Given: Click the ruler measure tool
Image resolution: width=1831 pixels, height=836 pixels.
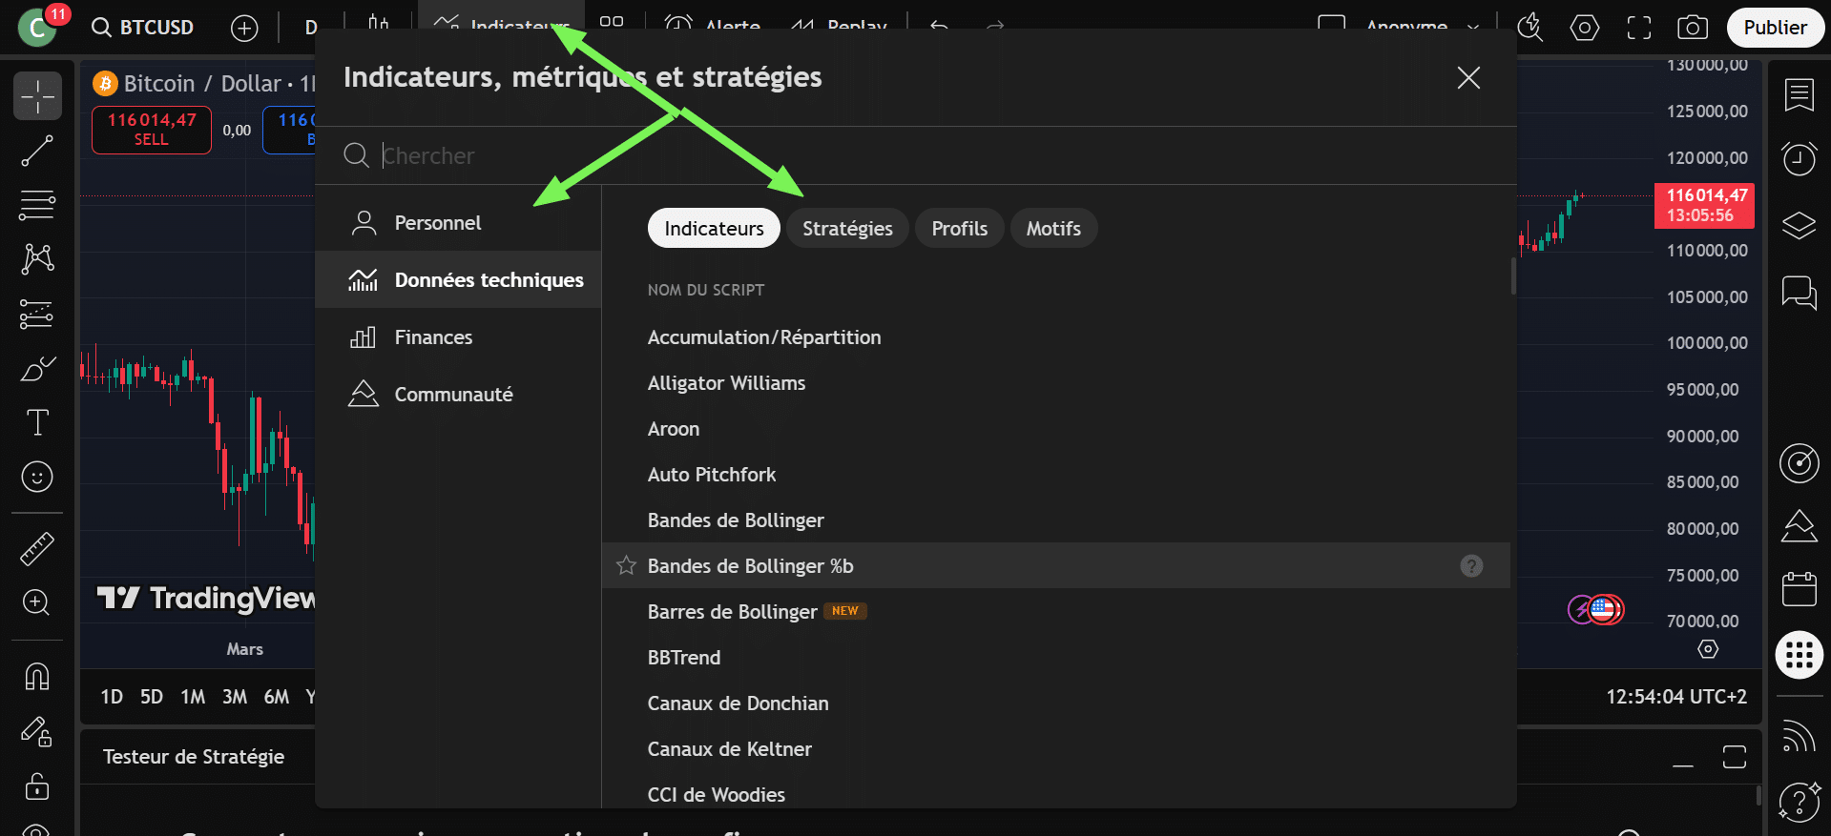Looking at the screenshot, I should coord(37,548).
